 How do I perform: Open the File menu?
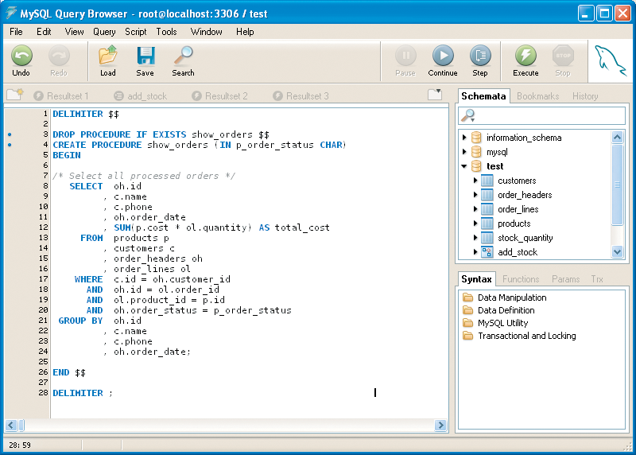point(16,32)
